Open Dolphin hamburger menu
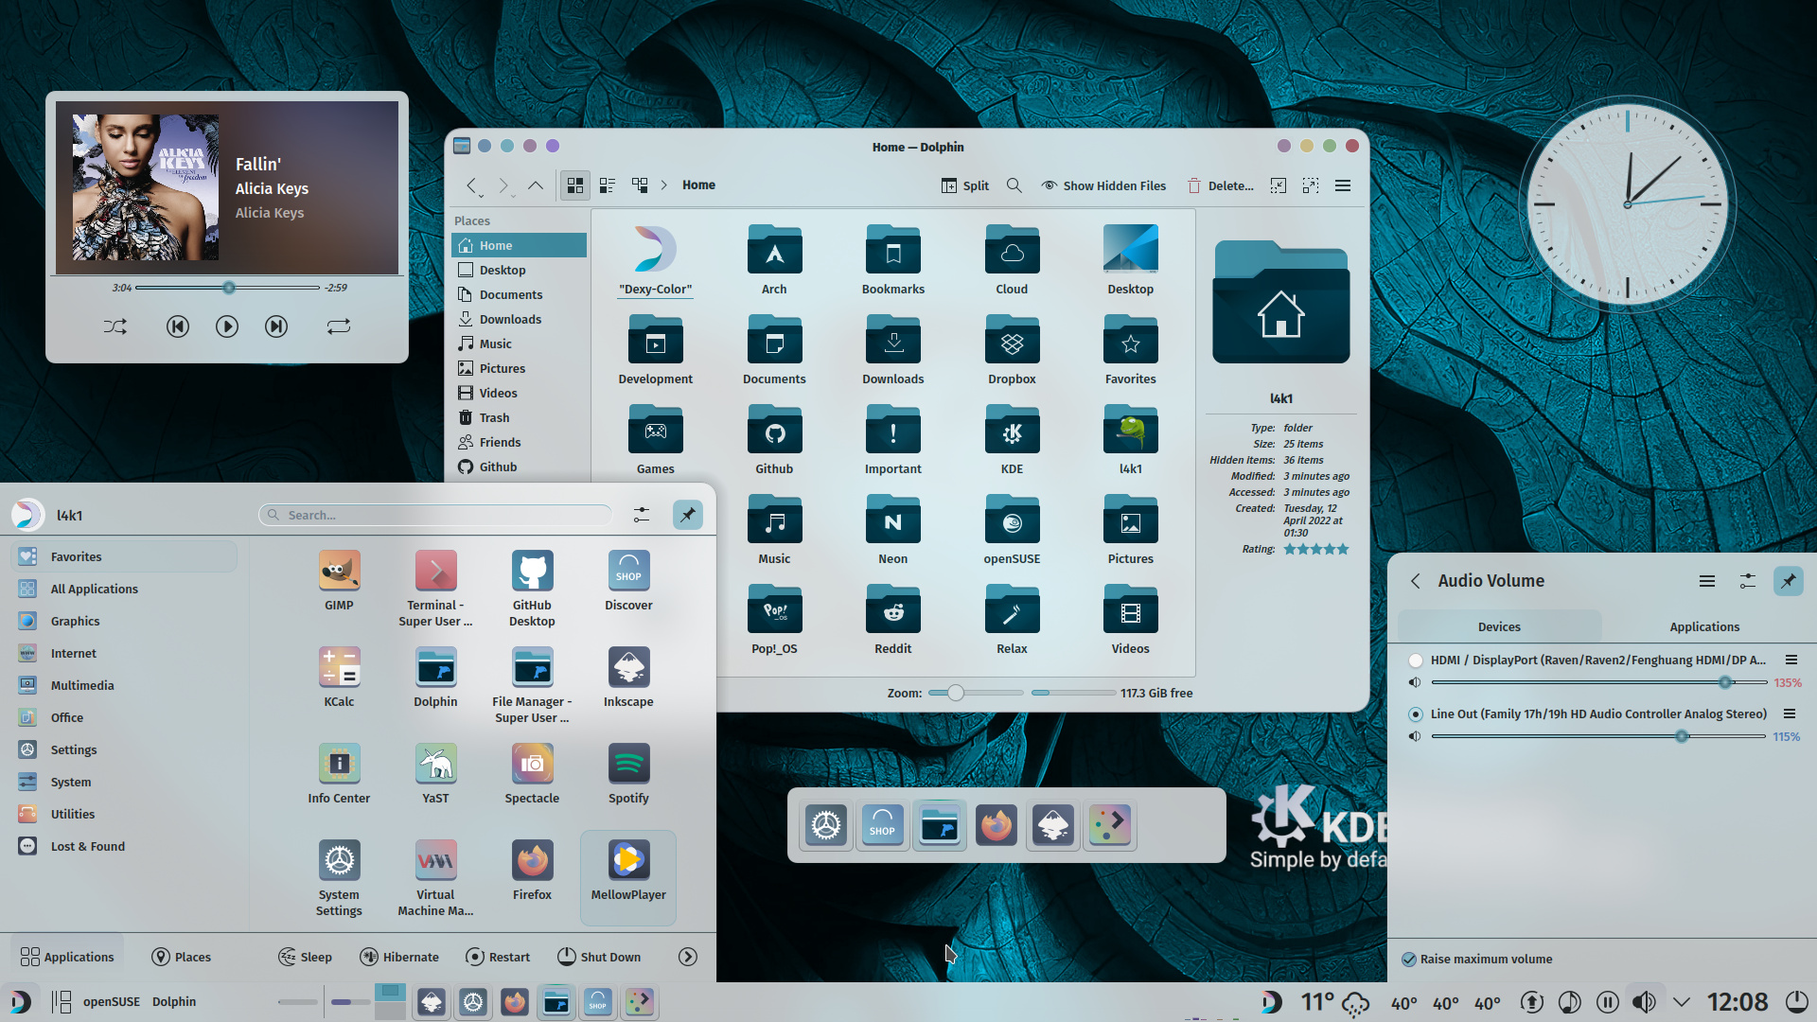 tap(1343, 185)
